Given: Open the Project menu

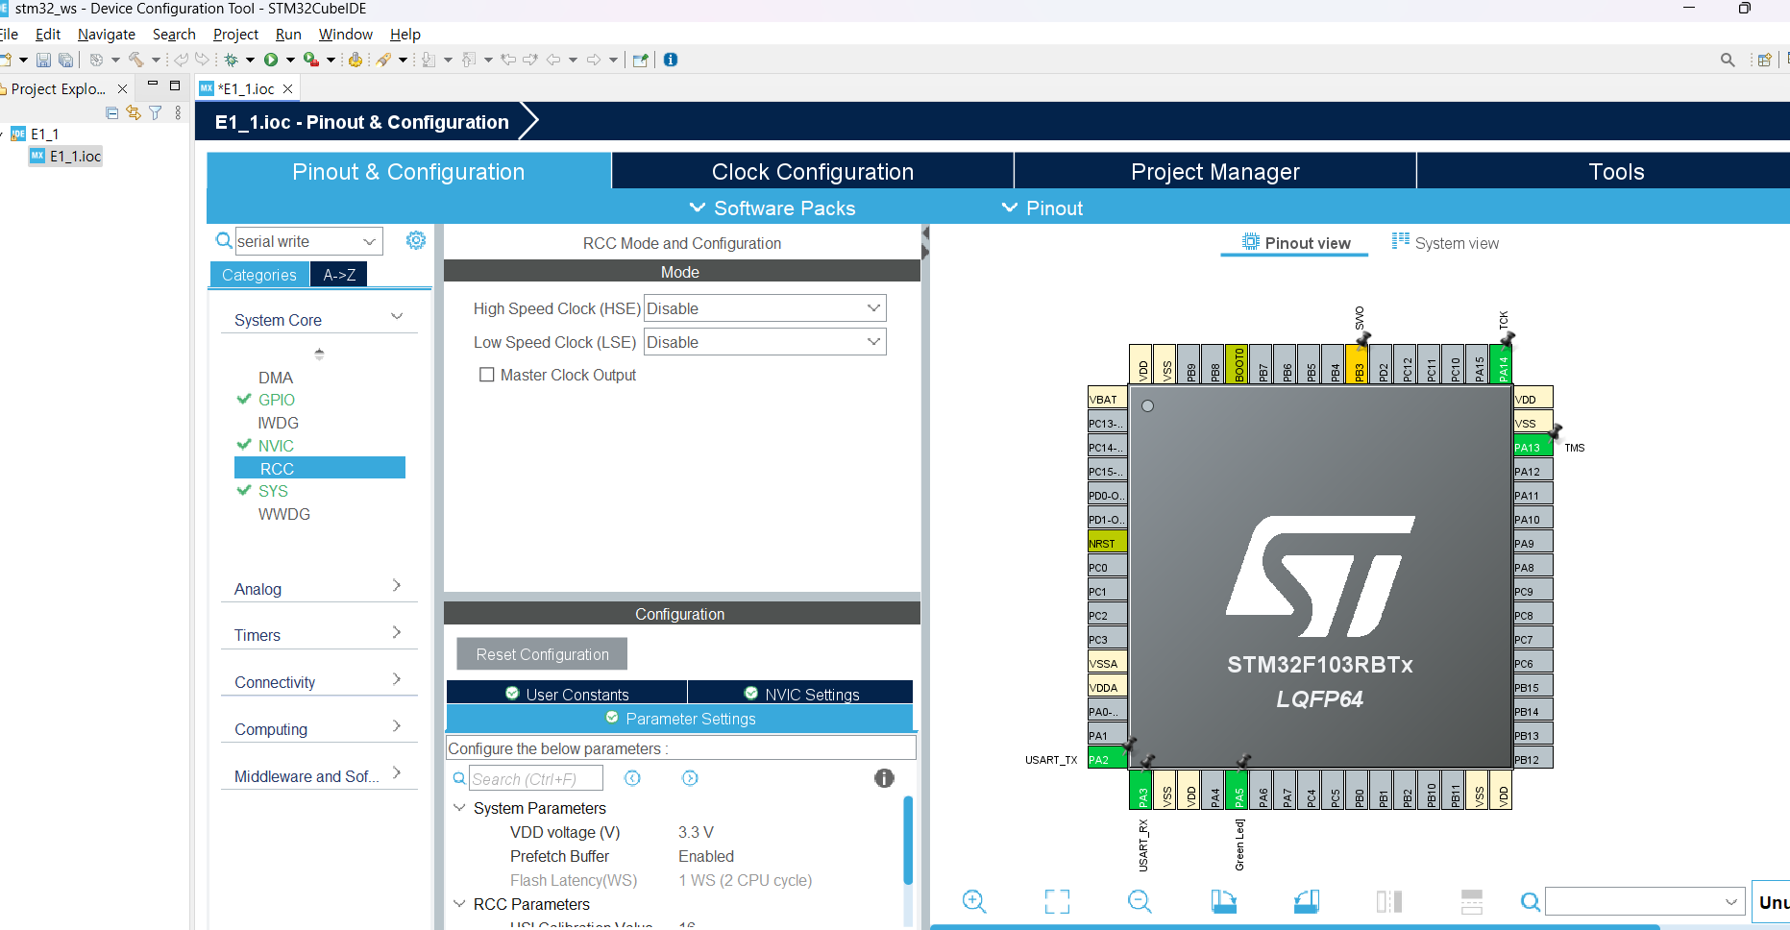Looking at the screenshot, I should coord(235,35).
